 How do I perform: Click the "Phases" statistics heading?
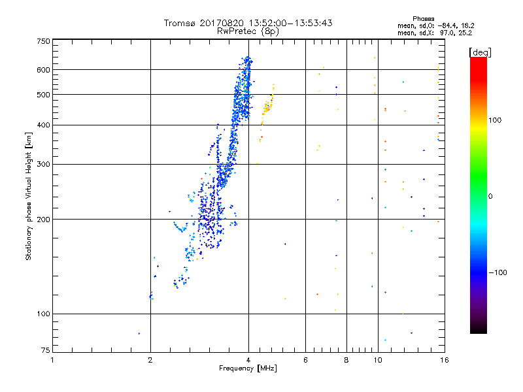click(x=423, y=19)
